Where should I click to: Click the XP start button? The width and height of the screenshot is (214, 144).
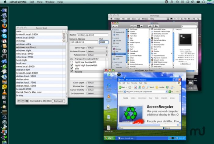tap(109, 138)
